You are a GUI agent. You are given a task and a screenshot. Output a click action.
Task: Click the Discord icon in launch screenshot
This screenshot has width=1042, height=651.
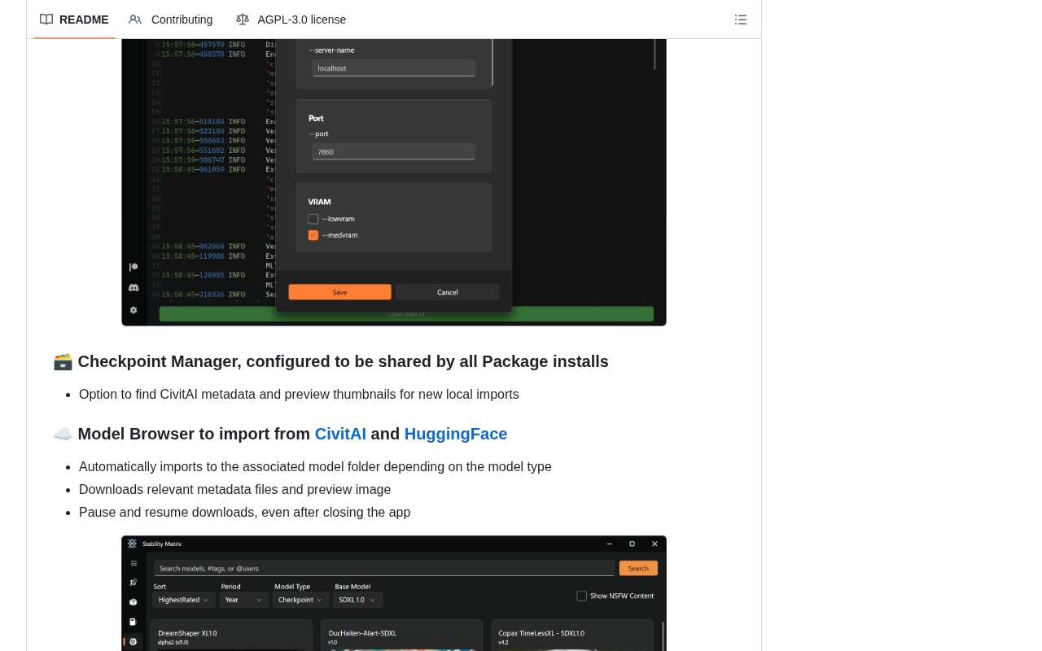pyautogui.click(x=134, y=288)
